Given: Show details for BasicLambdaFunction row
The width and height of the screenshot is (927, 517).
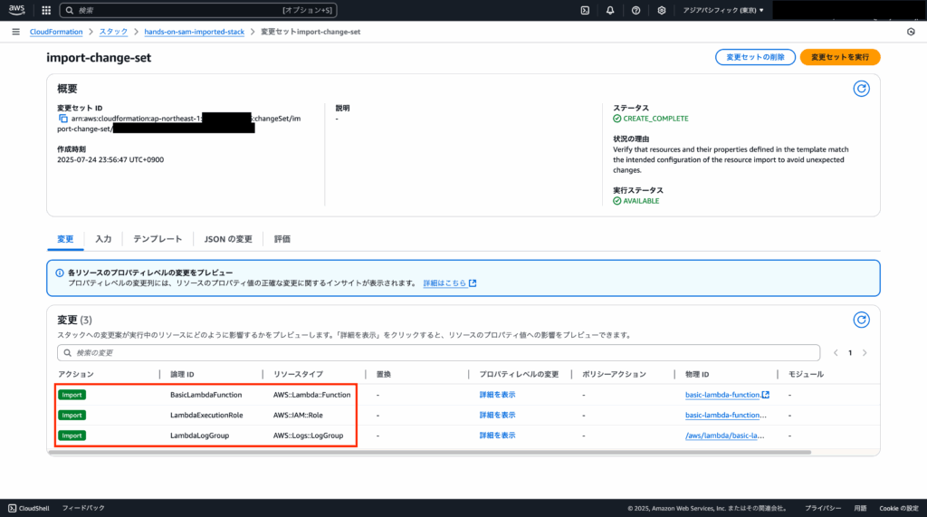Looking at the screenshot, I should (497, 395).
